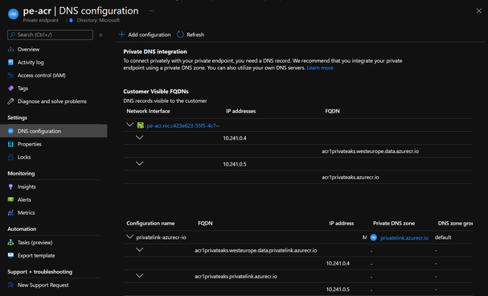488x296 pixels.
Task: Click the Tasks (preview) icon
Action: 10,242
